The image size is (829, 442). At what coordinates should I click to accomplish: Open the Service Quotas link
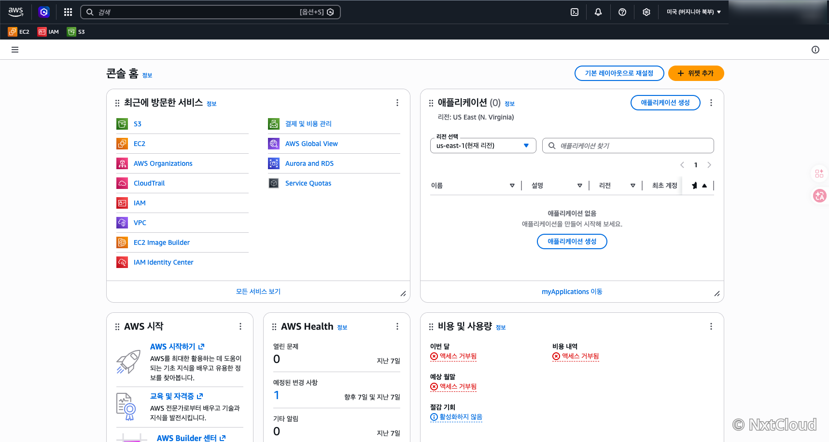tap(308, 183)
